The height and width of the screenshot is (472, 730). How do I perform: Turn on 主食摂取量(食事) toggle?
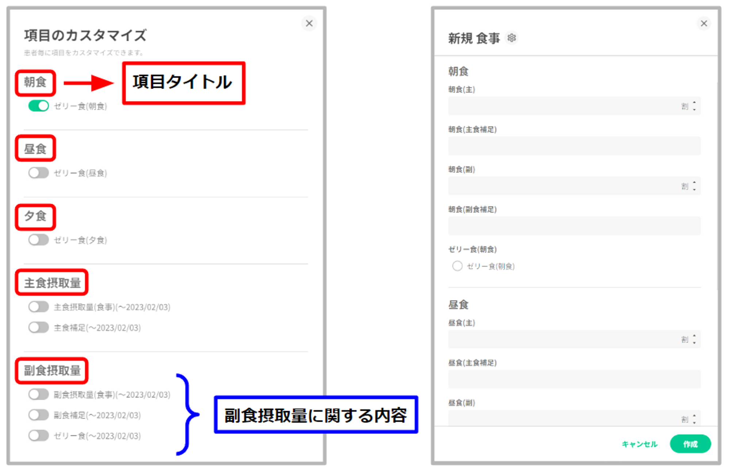(x=39, y=307)
